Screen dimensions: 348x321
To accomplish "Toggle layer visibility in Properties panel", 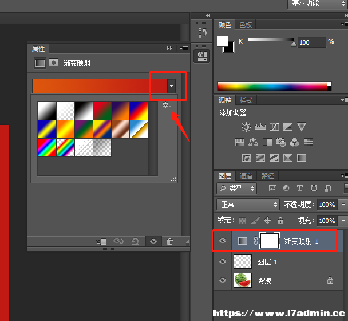I will click(x=153, y=241).
